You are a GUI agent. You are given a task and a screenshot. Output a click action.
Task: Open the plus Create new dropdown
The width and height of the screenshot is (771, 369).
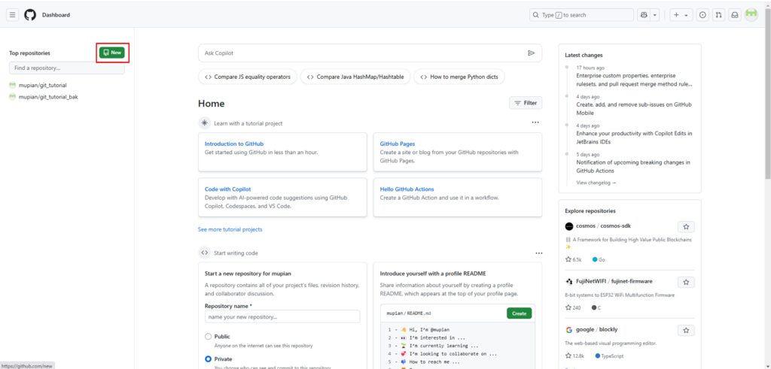681,15
